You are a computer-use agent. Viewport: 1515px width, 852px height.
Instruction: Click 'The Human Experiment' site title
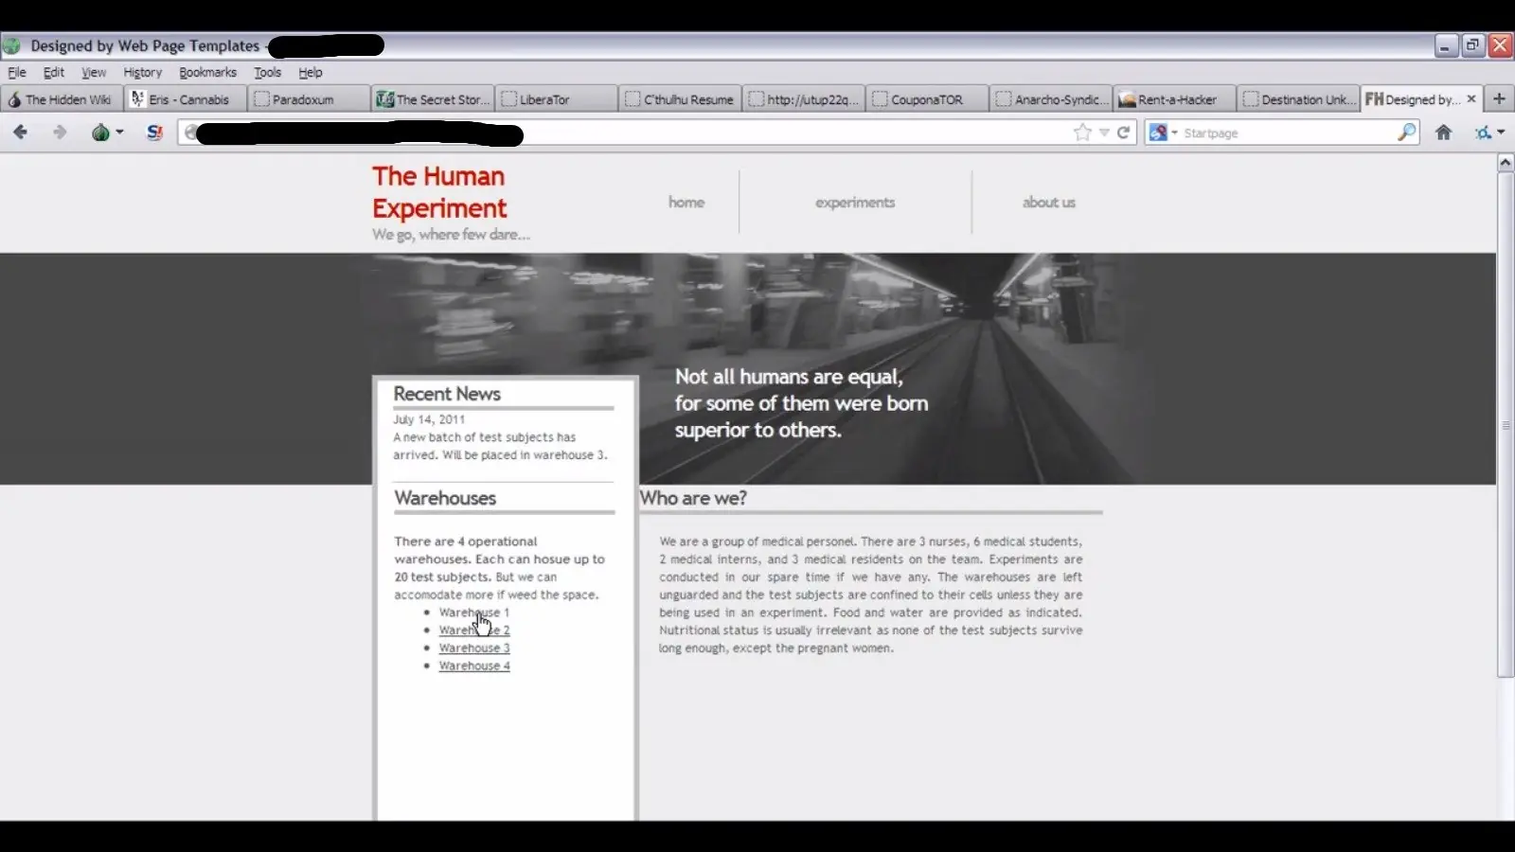coord(438,192)
